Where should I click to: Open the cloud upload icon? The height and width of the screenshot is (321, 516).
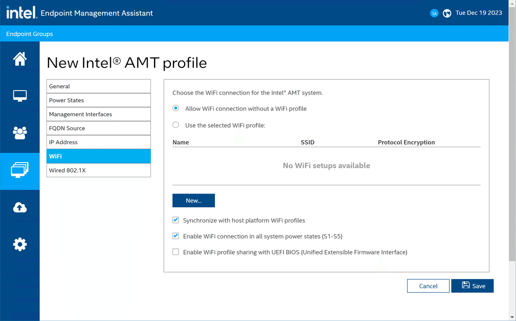20,208
